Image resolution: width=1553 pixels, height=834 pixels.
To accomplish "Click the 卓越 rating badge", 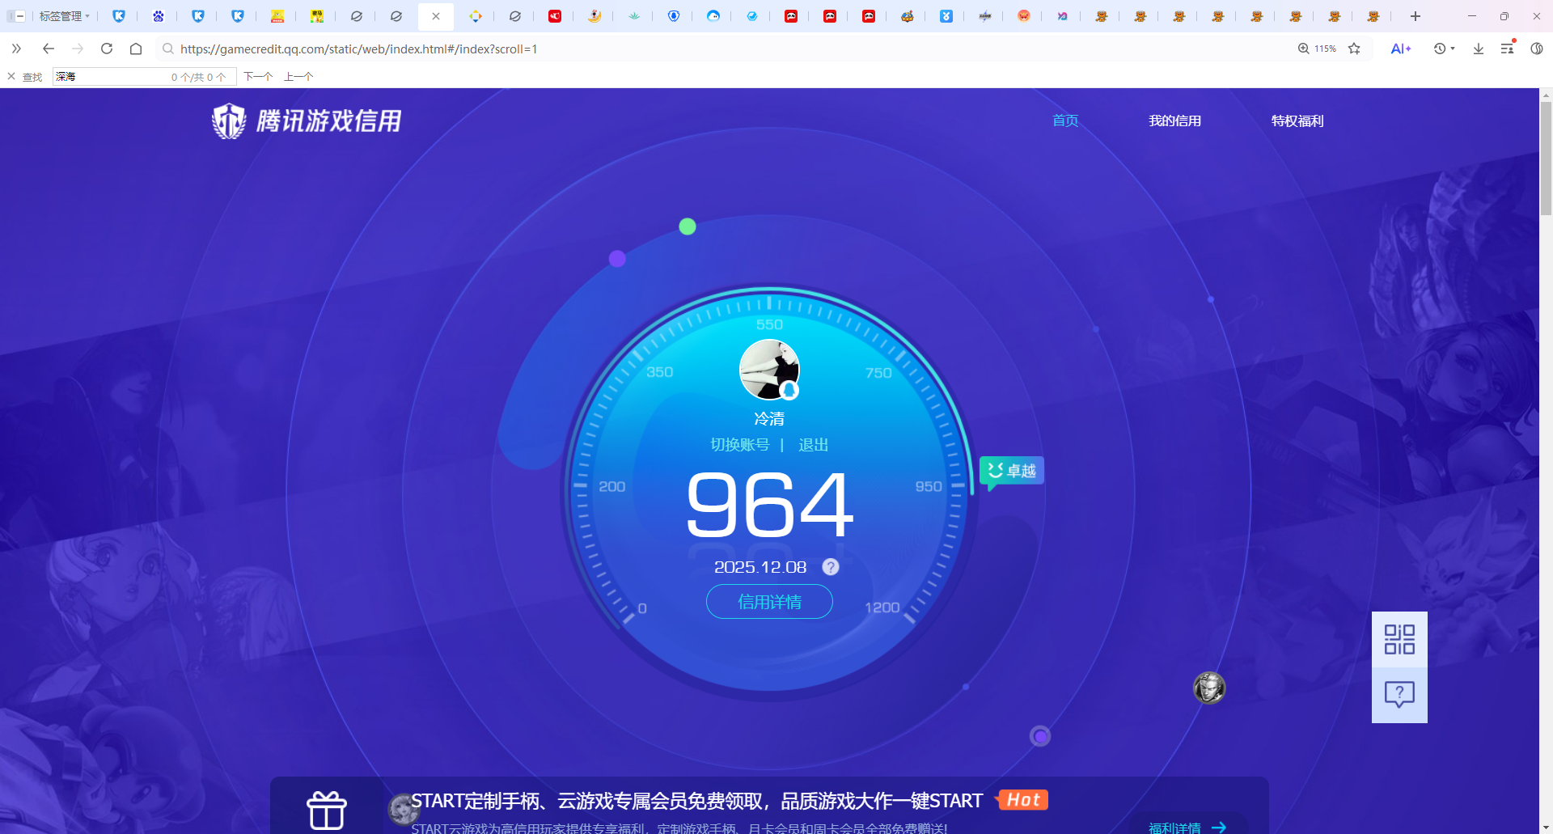I will [x=1010, y=470].
